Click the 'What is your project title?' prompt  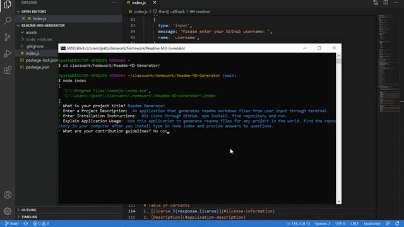tap(94, 106)
